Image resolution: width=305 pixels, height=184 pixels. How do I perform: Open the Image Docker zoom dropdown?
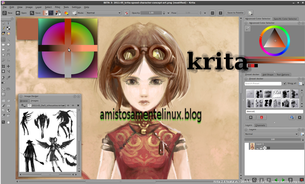[24, 106]
